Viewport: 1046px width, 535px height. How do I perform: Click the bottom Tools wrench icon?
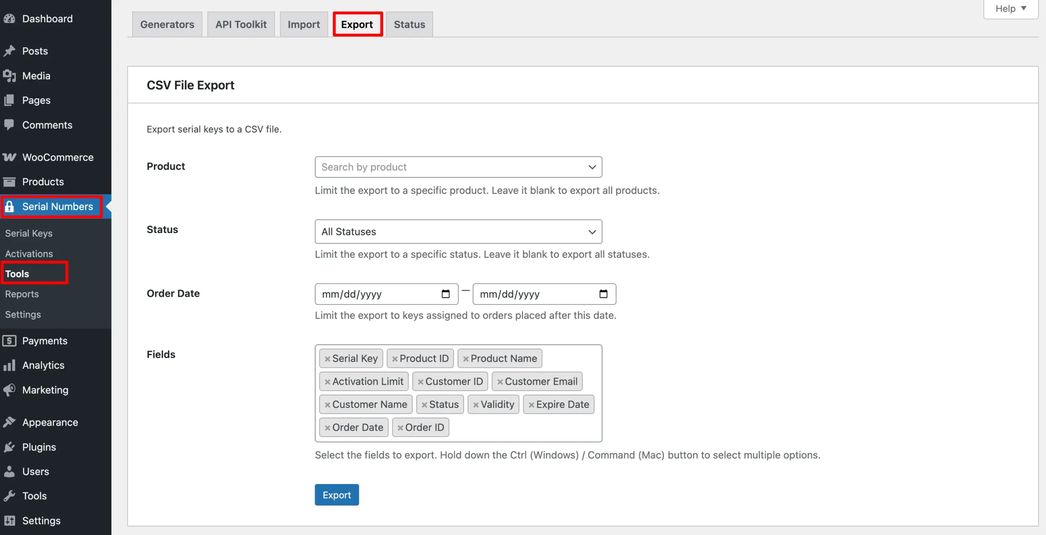tap(9, 496)
